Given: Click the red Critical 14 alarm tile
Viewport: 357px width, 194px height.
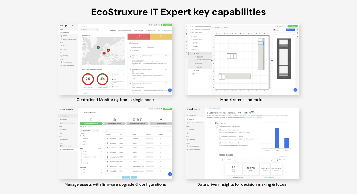Looking at the screenshot, I should (138, 37).
